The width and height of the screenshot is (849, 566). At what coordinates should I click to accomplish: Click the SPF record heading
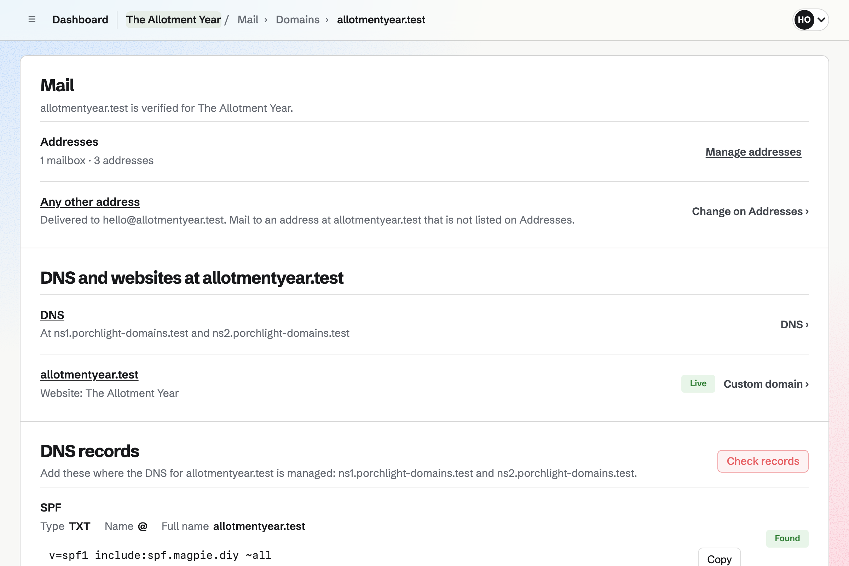coord(51,508)
